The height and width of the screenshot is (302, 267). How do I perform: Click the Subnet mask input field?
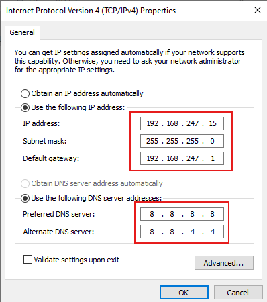pos(182,141)
